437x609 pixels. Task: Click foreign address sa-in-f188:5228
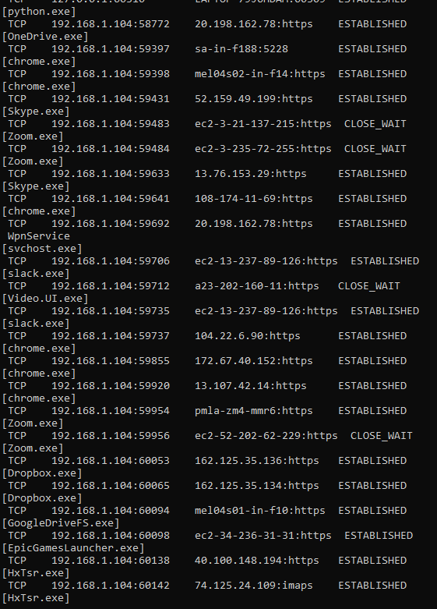[x=241, y=49]
